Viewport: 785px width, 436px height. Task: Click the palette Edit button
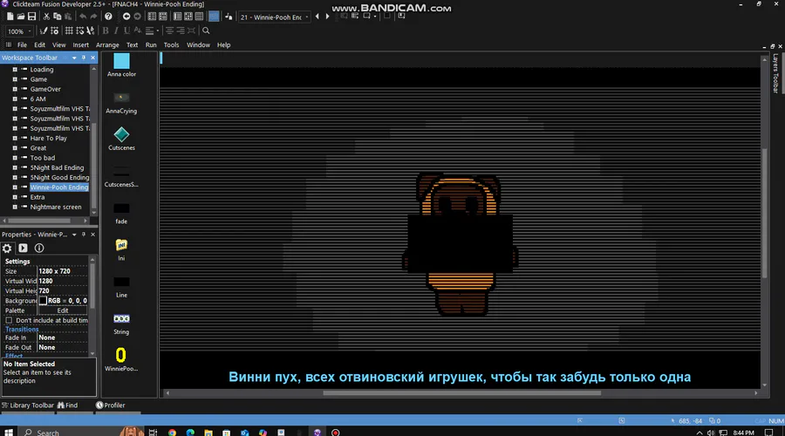tap(63, 310)
